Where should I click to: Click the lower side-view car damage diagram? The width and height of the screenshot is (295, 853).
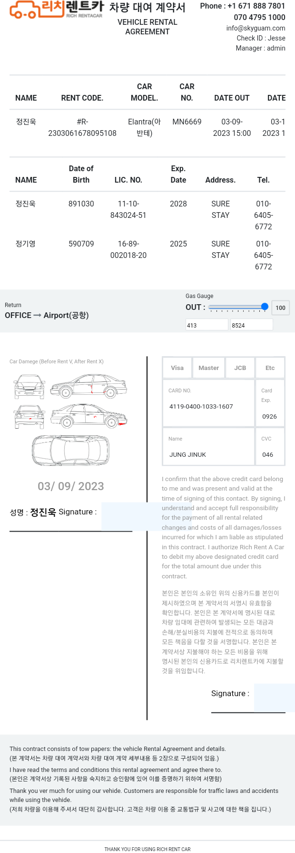tap(89, 416)
